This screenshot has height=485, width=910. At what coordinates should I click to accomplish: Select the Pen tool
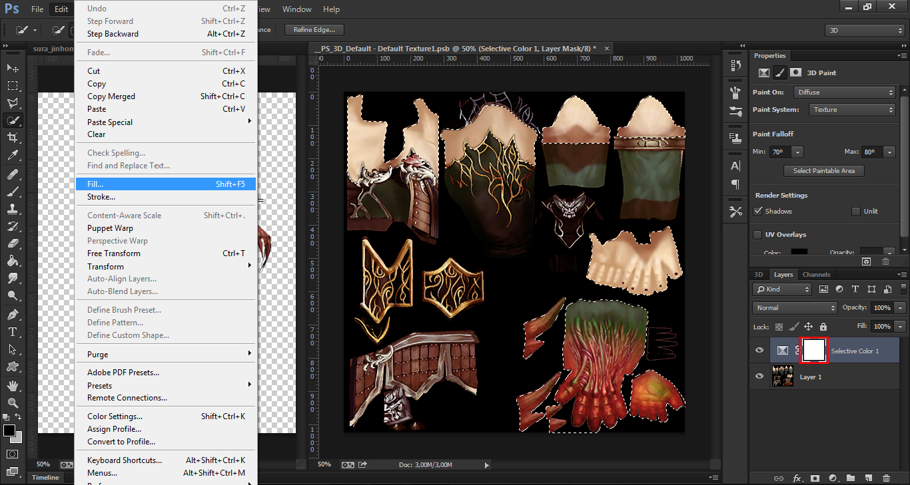13,315
